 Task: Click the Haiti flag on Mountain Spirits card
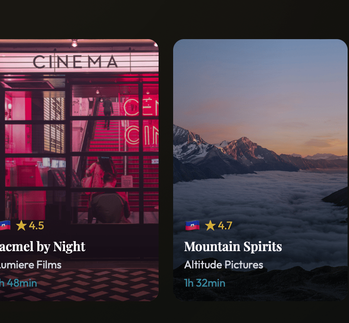tap(192, 226)
